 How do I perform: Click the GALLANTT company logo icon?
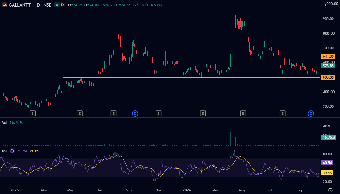(4, 5)
